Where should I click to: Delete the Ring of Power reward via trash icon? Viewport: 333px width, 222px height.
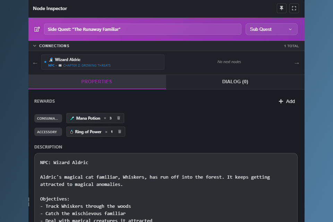click(120, 131)
